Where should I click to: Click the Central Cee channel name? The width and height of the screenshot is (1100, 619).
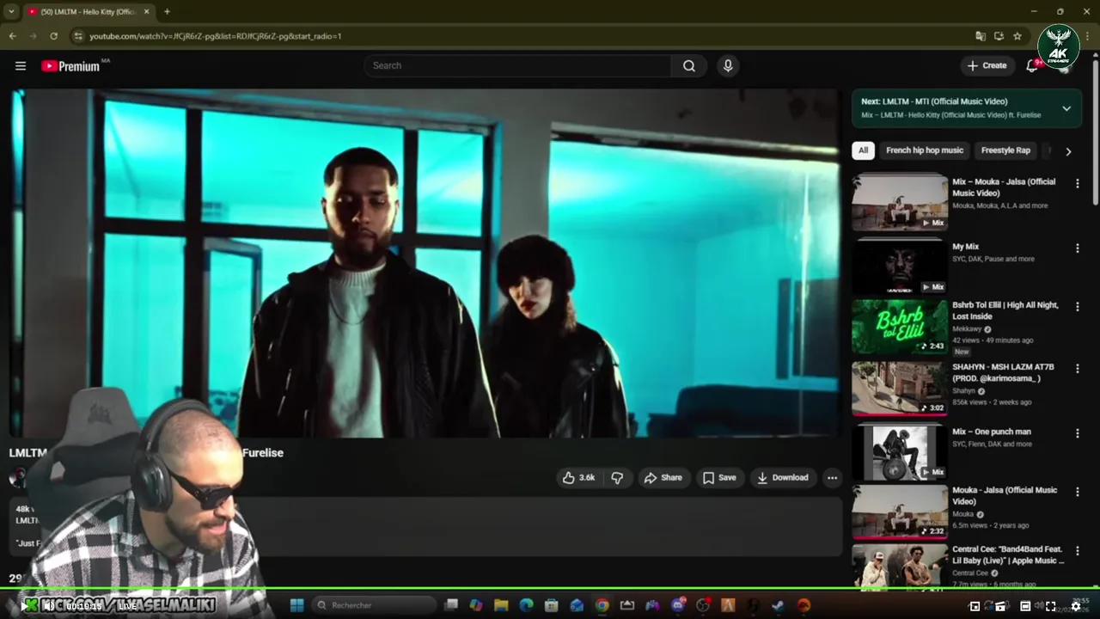click(970, 573)
